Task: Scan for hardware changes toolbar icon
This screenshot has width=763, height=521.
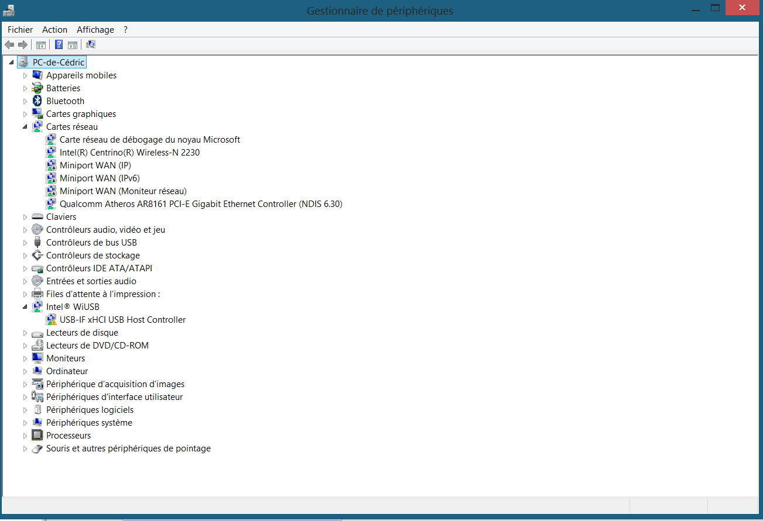Action: pyautogui.click(x=91, y=44)
